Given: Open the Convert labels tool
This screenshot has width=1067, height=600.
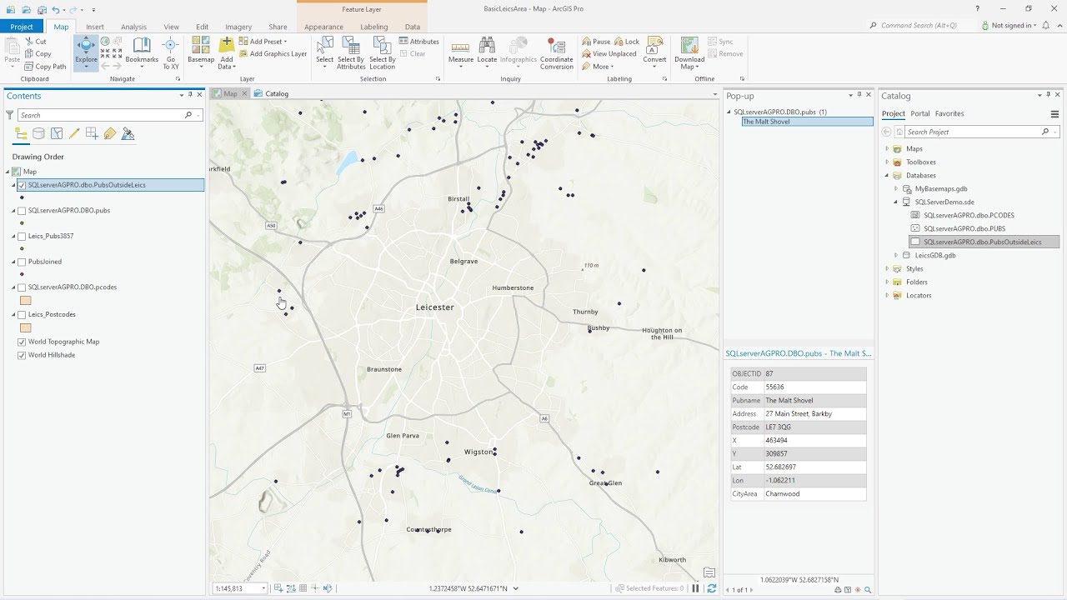Looking at the screenshot, I should [x=654, y=52].
